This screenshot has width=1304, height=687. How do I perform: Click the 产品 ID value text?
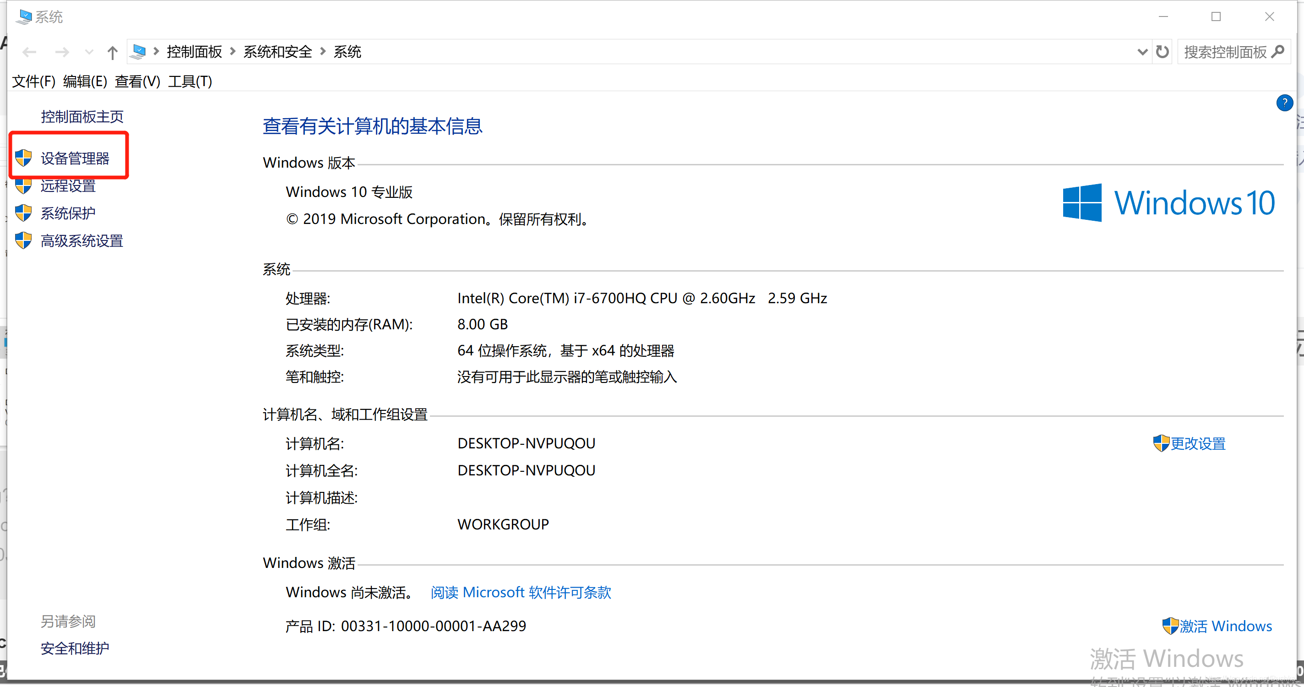point(433,626)
